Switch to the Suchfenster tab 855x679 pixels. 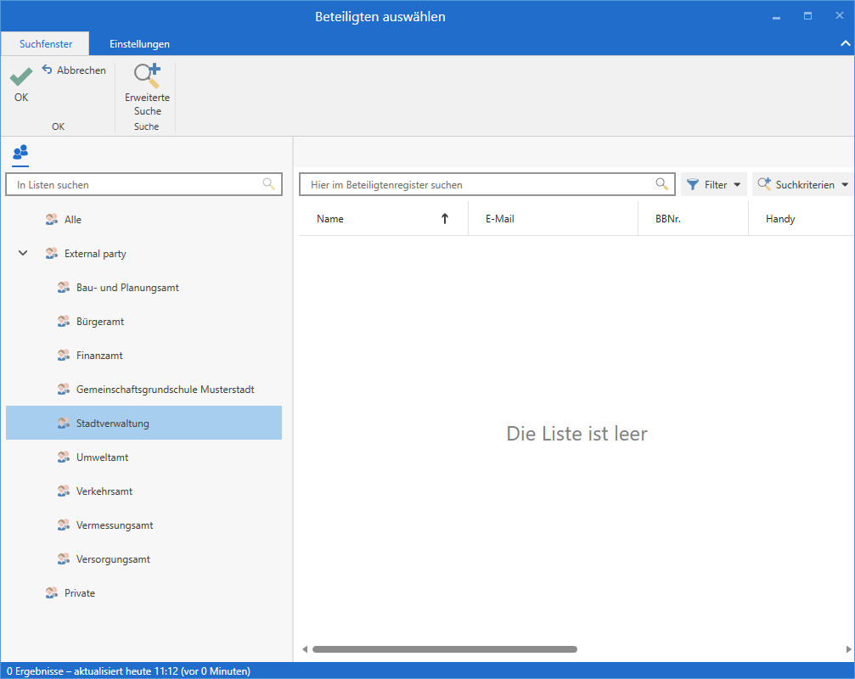46,44
